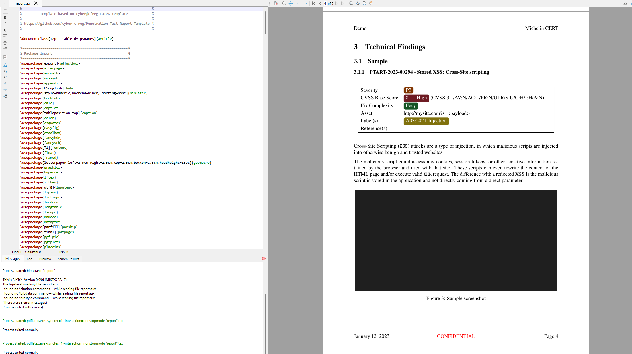
Task: Select the pan scroll tool
Action: [x=291, y=3]
